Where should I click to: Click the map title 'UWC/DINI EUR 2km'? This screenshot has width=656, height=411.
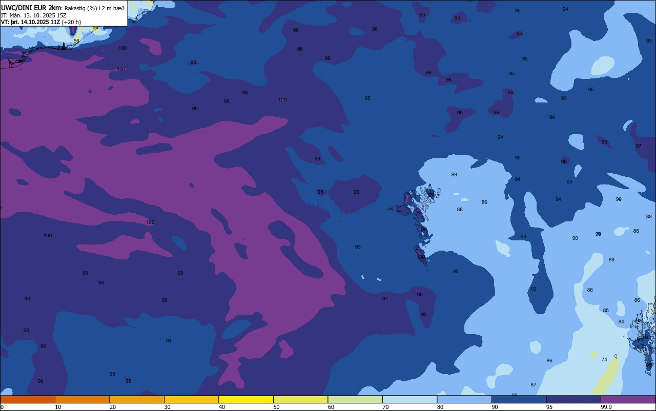coord(31,7)
